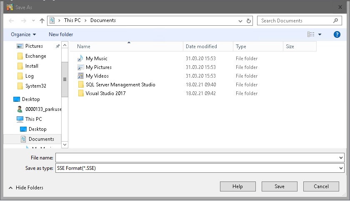Select System32 in the navigation pane
This screenshot has height=201, width=350.
click(35, 86)
